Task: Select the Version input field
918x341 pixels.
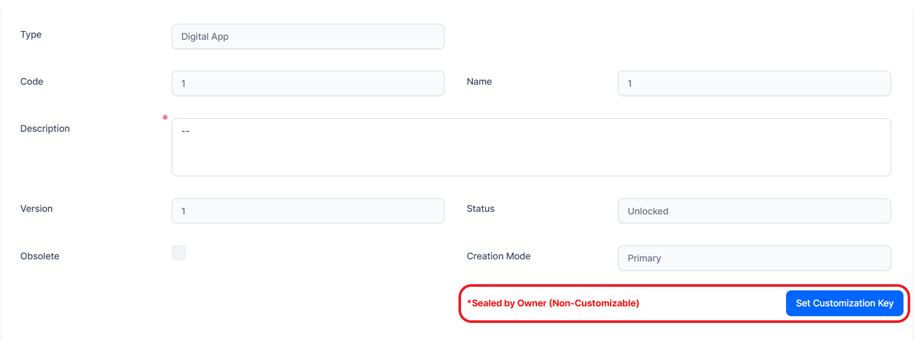Action: (308, 211)
